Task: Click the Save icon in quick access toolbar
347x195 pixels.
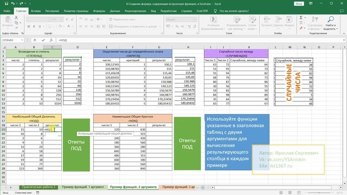Action: point(7,4)
